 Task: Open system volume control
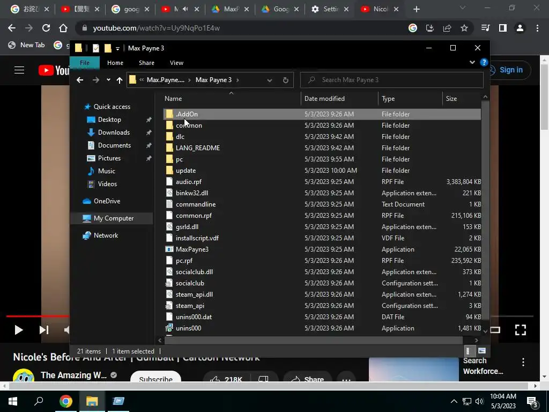(x=479, y=401)
